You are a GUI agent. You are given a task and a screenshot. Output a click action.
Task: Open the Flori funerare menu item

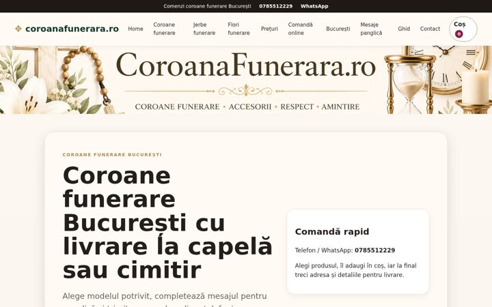pyautogui.click(x=238, y=29)
